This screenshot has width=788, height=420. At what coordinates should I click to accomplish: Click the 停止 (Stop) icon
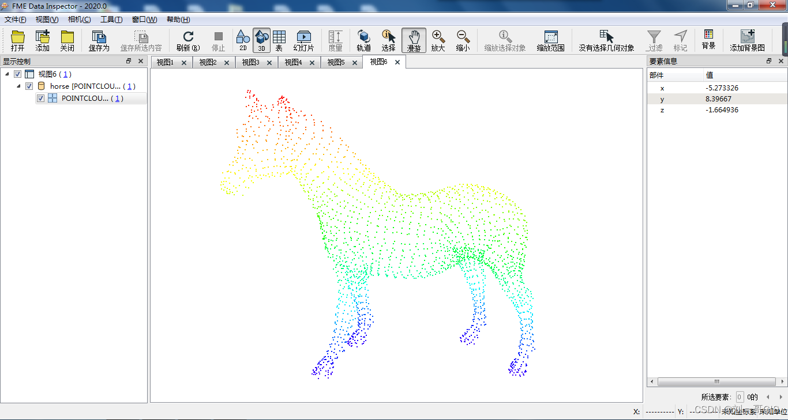tap(219, 40)
